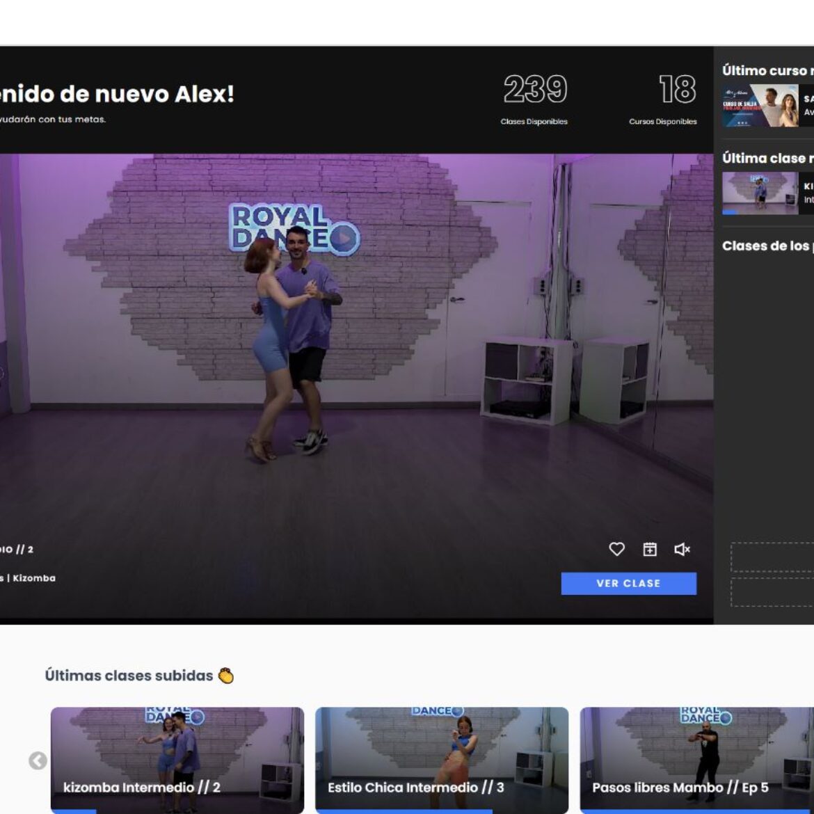Click the upper dashed placeholder box in sidebar

pyautogui.click(x=772, y=557)
